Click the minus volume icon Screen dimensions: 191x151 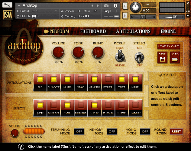pos(161,17)
